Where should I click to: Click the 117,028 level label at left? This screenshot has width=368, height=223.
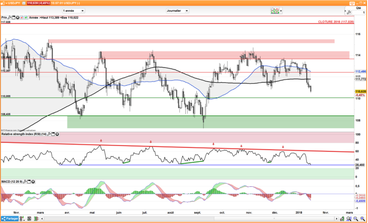tap(6, 22)
